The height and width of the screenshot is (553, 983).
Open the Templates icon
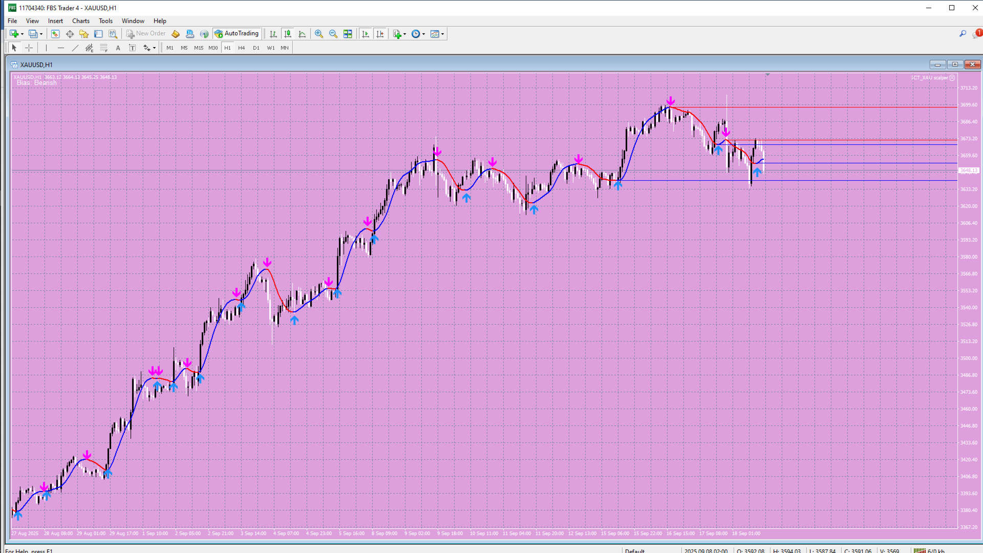click(435, 34)
